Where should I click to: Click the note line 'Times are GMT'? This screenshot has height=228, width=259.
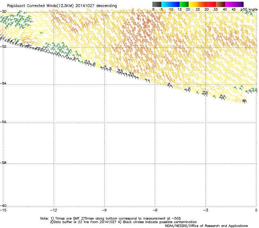(x=68, y=219)
